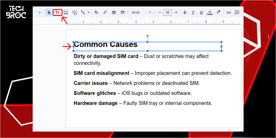The height and width of the screenshot is (138, 276).
Task: Toggle italic formatting
Action: tap(193, 12)
